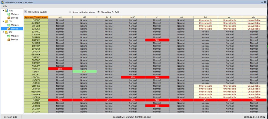Click the USDCNH symbol row label

[x=36, y=77]
